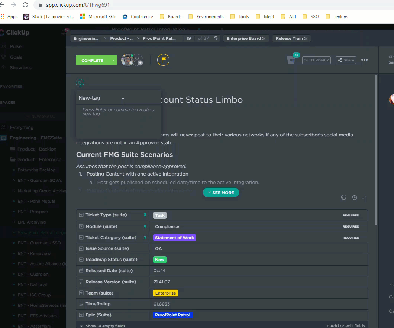The height and width of the screenshot is (328, 394).
Task: Click the blue ProofPoint Patrol epic
Action: (172, 315)
